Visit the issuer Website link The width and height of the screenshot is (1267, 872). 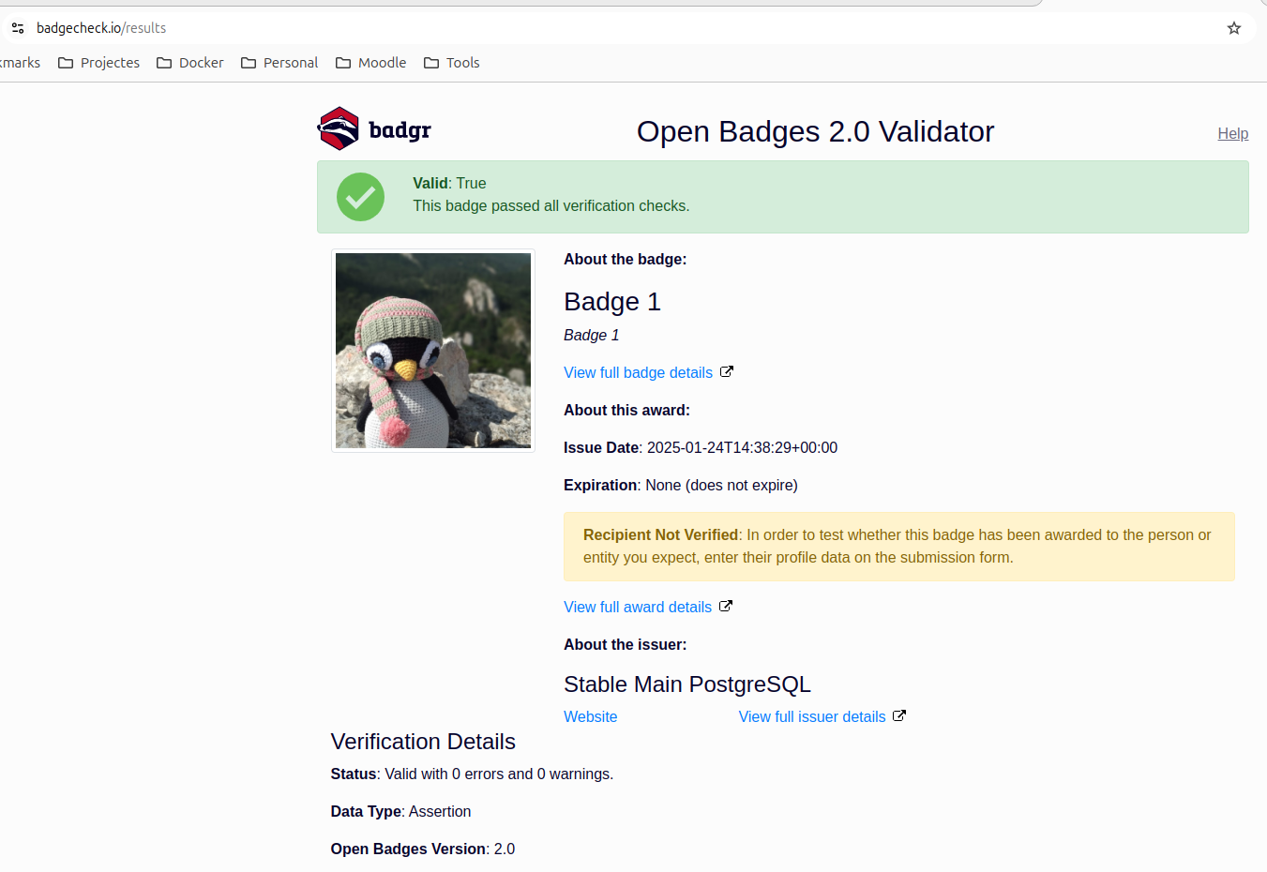590,716
